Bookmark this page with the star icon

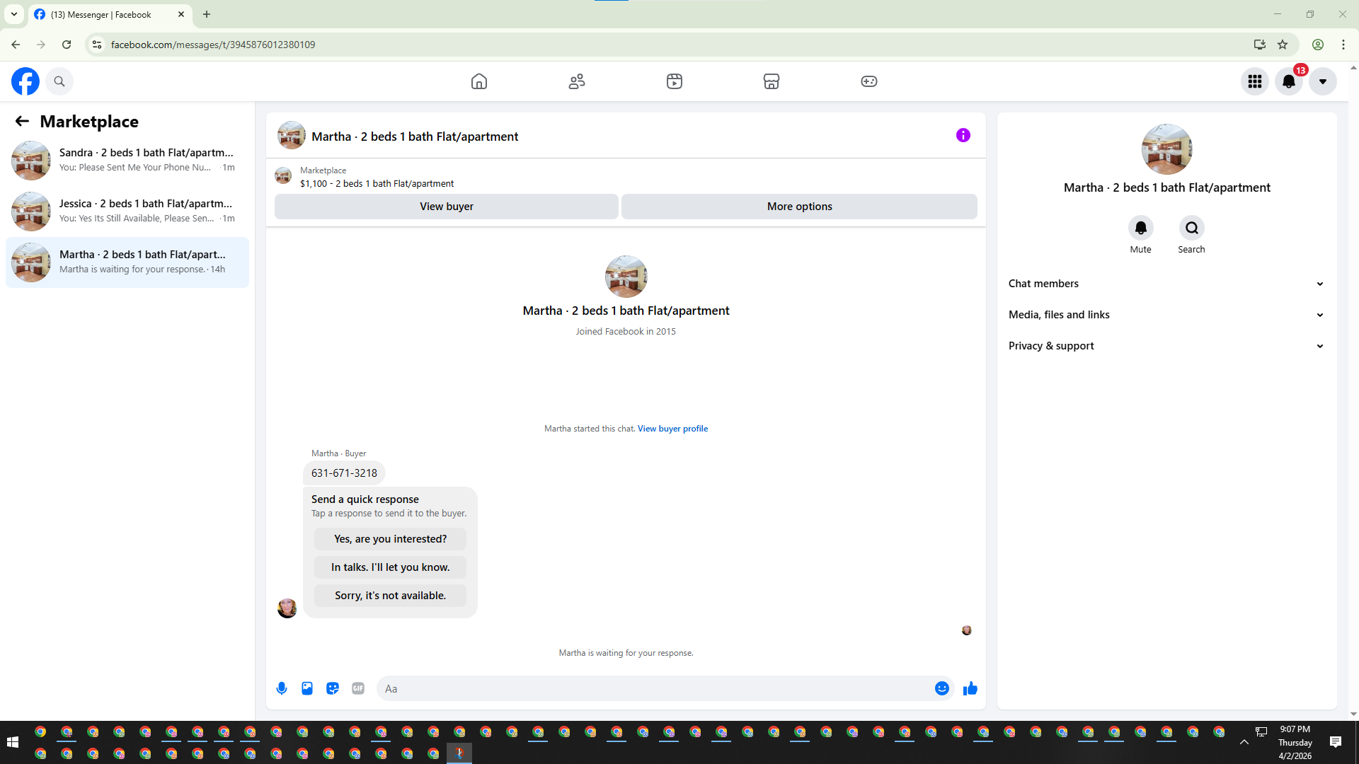click(1283, 45)
